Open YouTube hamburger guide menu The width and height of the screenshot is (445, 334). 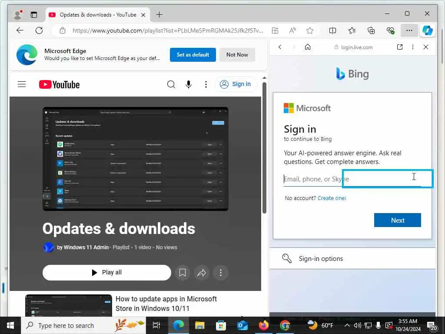[22, 84]
